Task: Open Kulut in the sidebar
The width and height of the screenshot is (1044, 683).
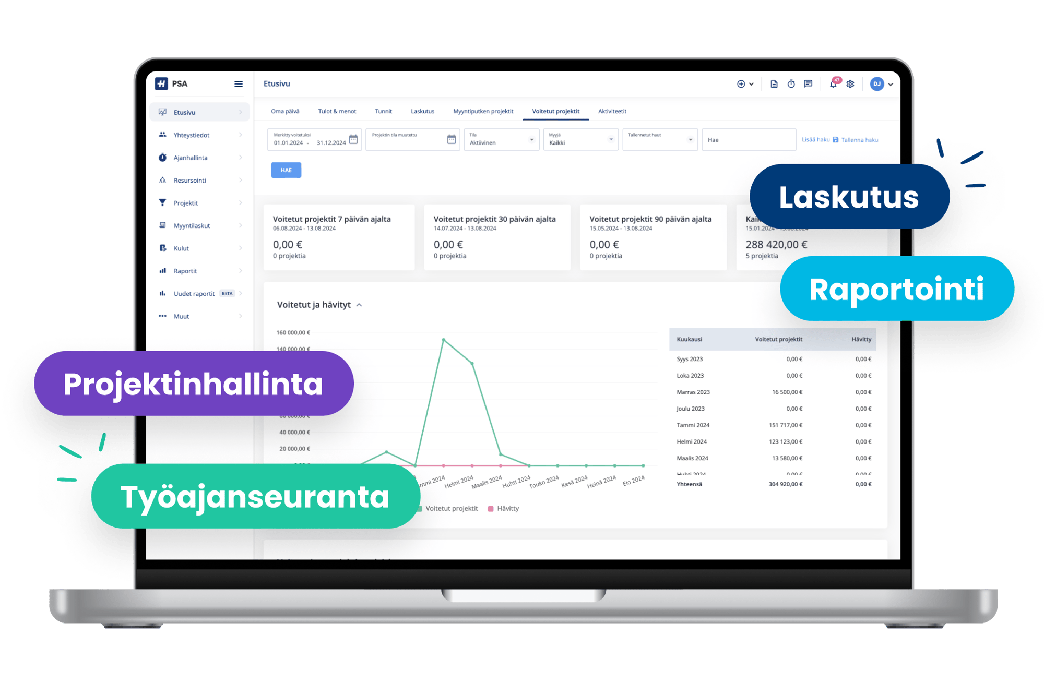Action: point(200,248)
